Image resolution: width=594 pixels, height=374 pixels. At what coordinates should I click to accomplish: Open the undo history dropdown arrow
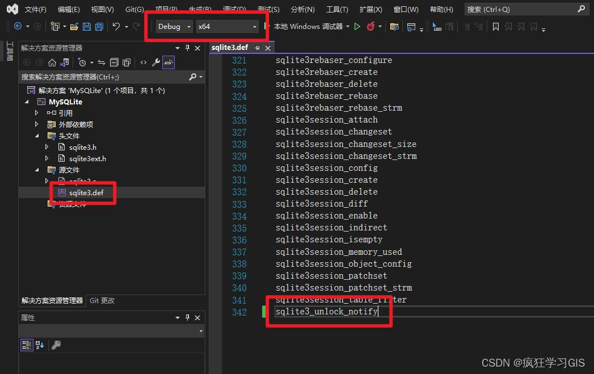pyautogui.click(x=126, y=27)
